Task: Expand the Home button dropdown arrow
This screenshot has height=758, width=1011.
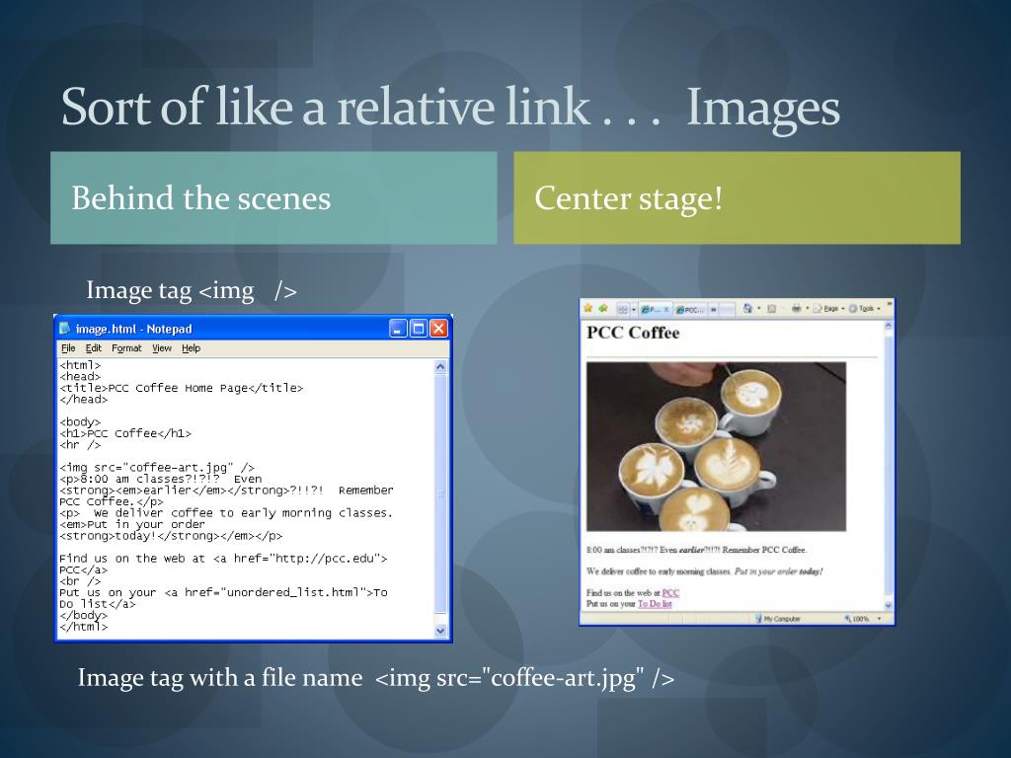Action: (759, 309)
